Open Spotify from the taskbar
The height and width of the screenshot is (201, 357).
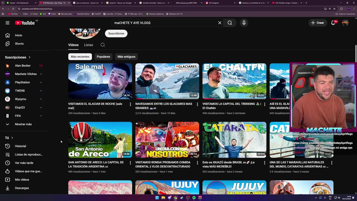(x=194, y=198)
